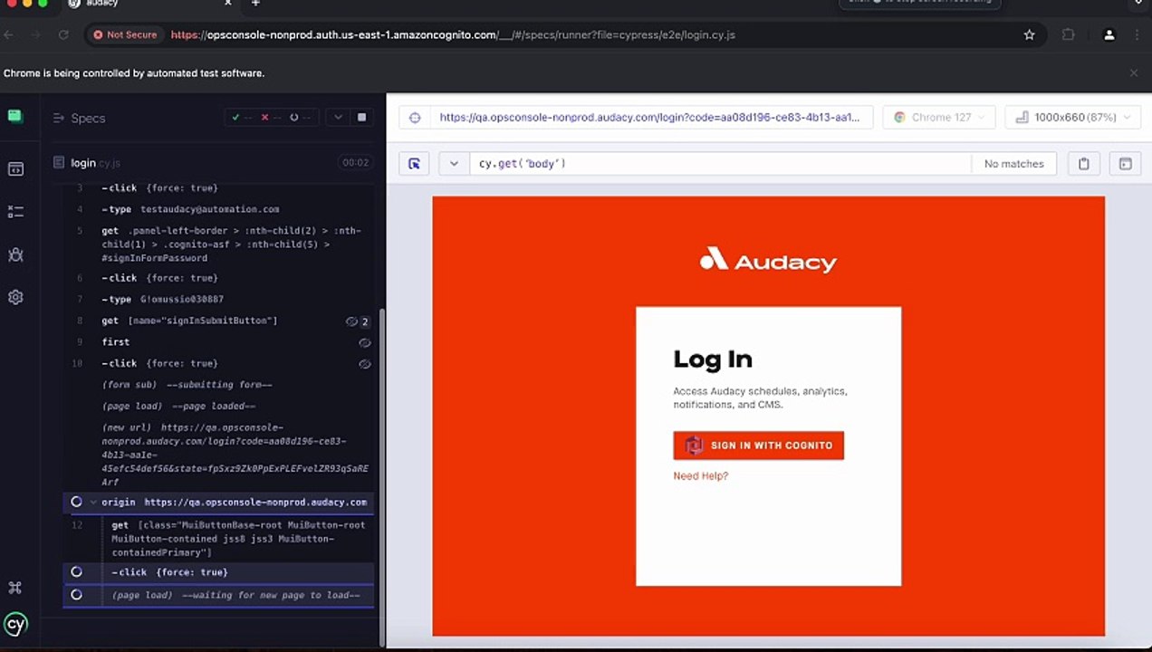Open the Chrome 127 browser dropdown

(x=939, y=117)
